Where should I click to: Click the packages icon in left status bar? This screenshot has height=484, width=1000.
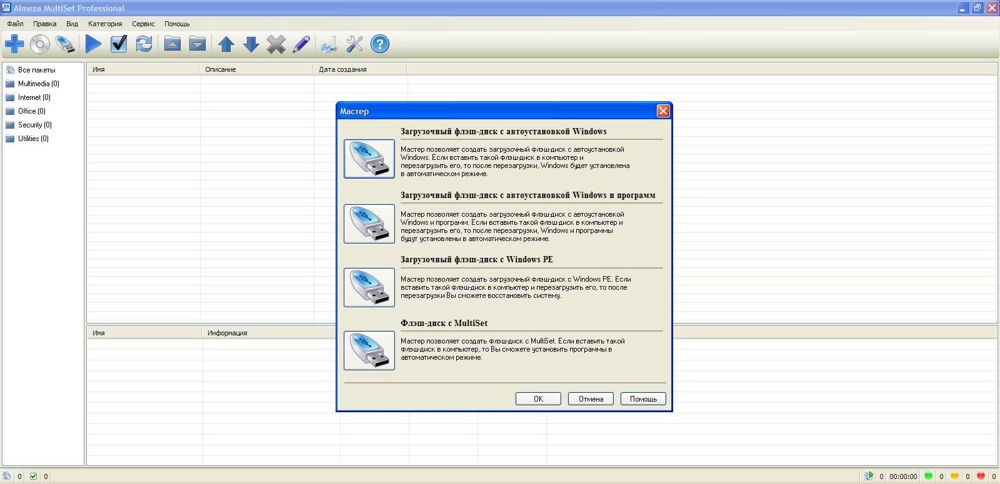[x=7, y=476]
